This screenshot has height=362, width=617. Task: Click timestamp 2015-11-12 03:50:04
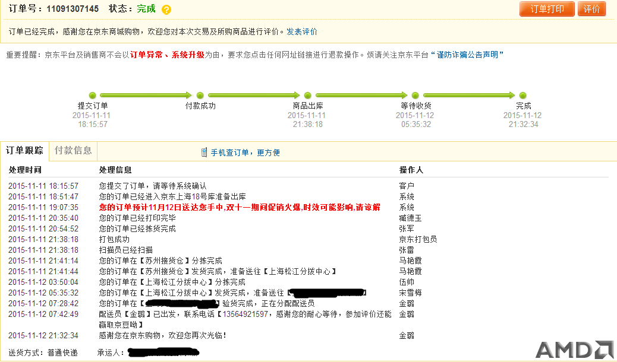[x=43, y=282]
